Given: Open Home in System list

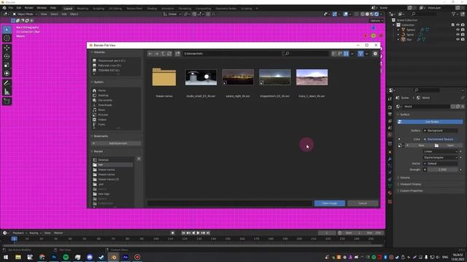Looking at the screenshot, I should click(102, 90).
